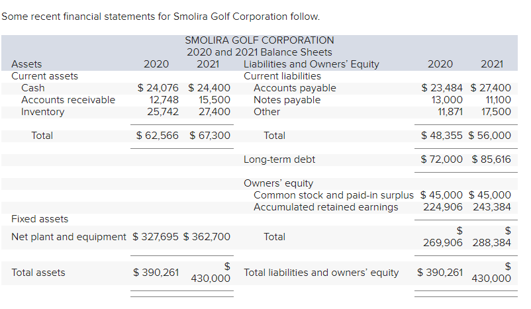
Task: Click the SMOLIRA GOLF CORPORATION title
Action: click(x=260, y=40)
